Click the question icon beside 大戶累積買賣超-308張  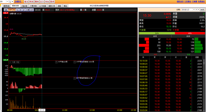coord(75,62)
